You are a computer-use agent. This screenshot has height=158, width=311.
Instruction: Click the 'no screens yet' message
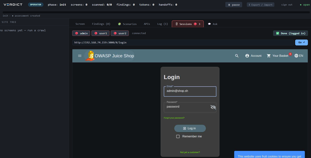click(x=23, y=30)
